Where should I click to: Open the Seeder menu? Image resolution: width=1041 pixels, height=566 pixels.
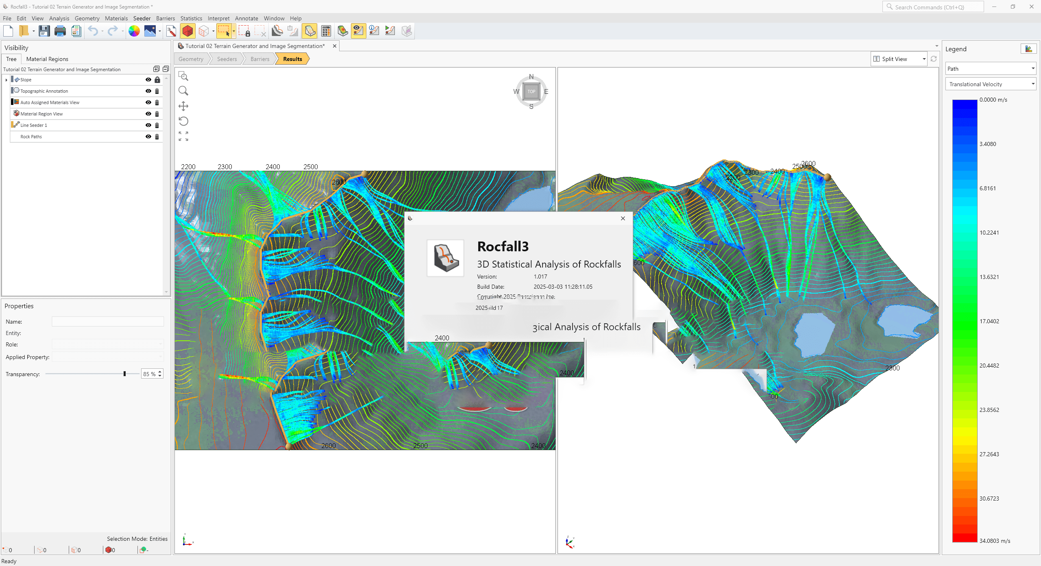[x=142, y=18]
